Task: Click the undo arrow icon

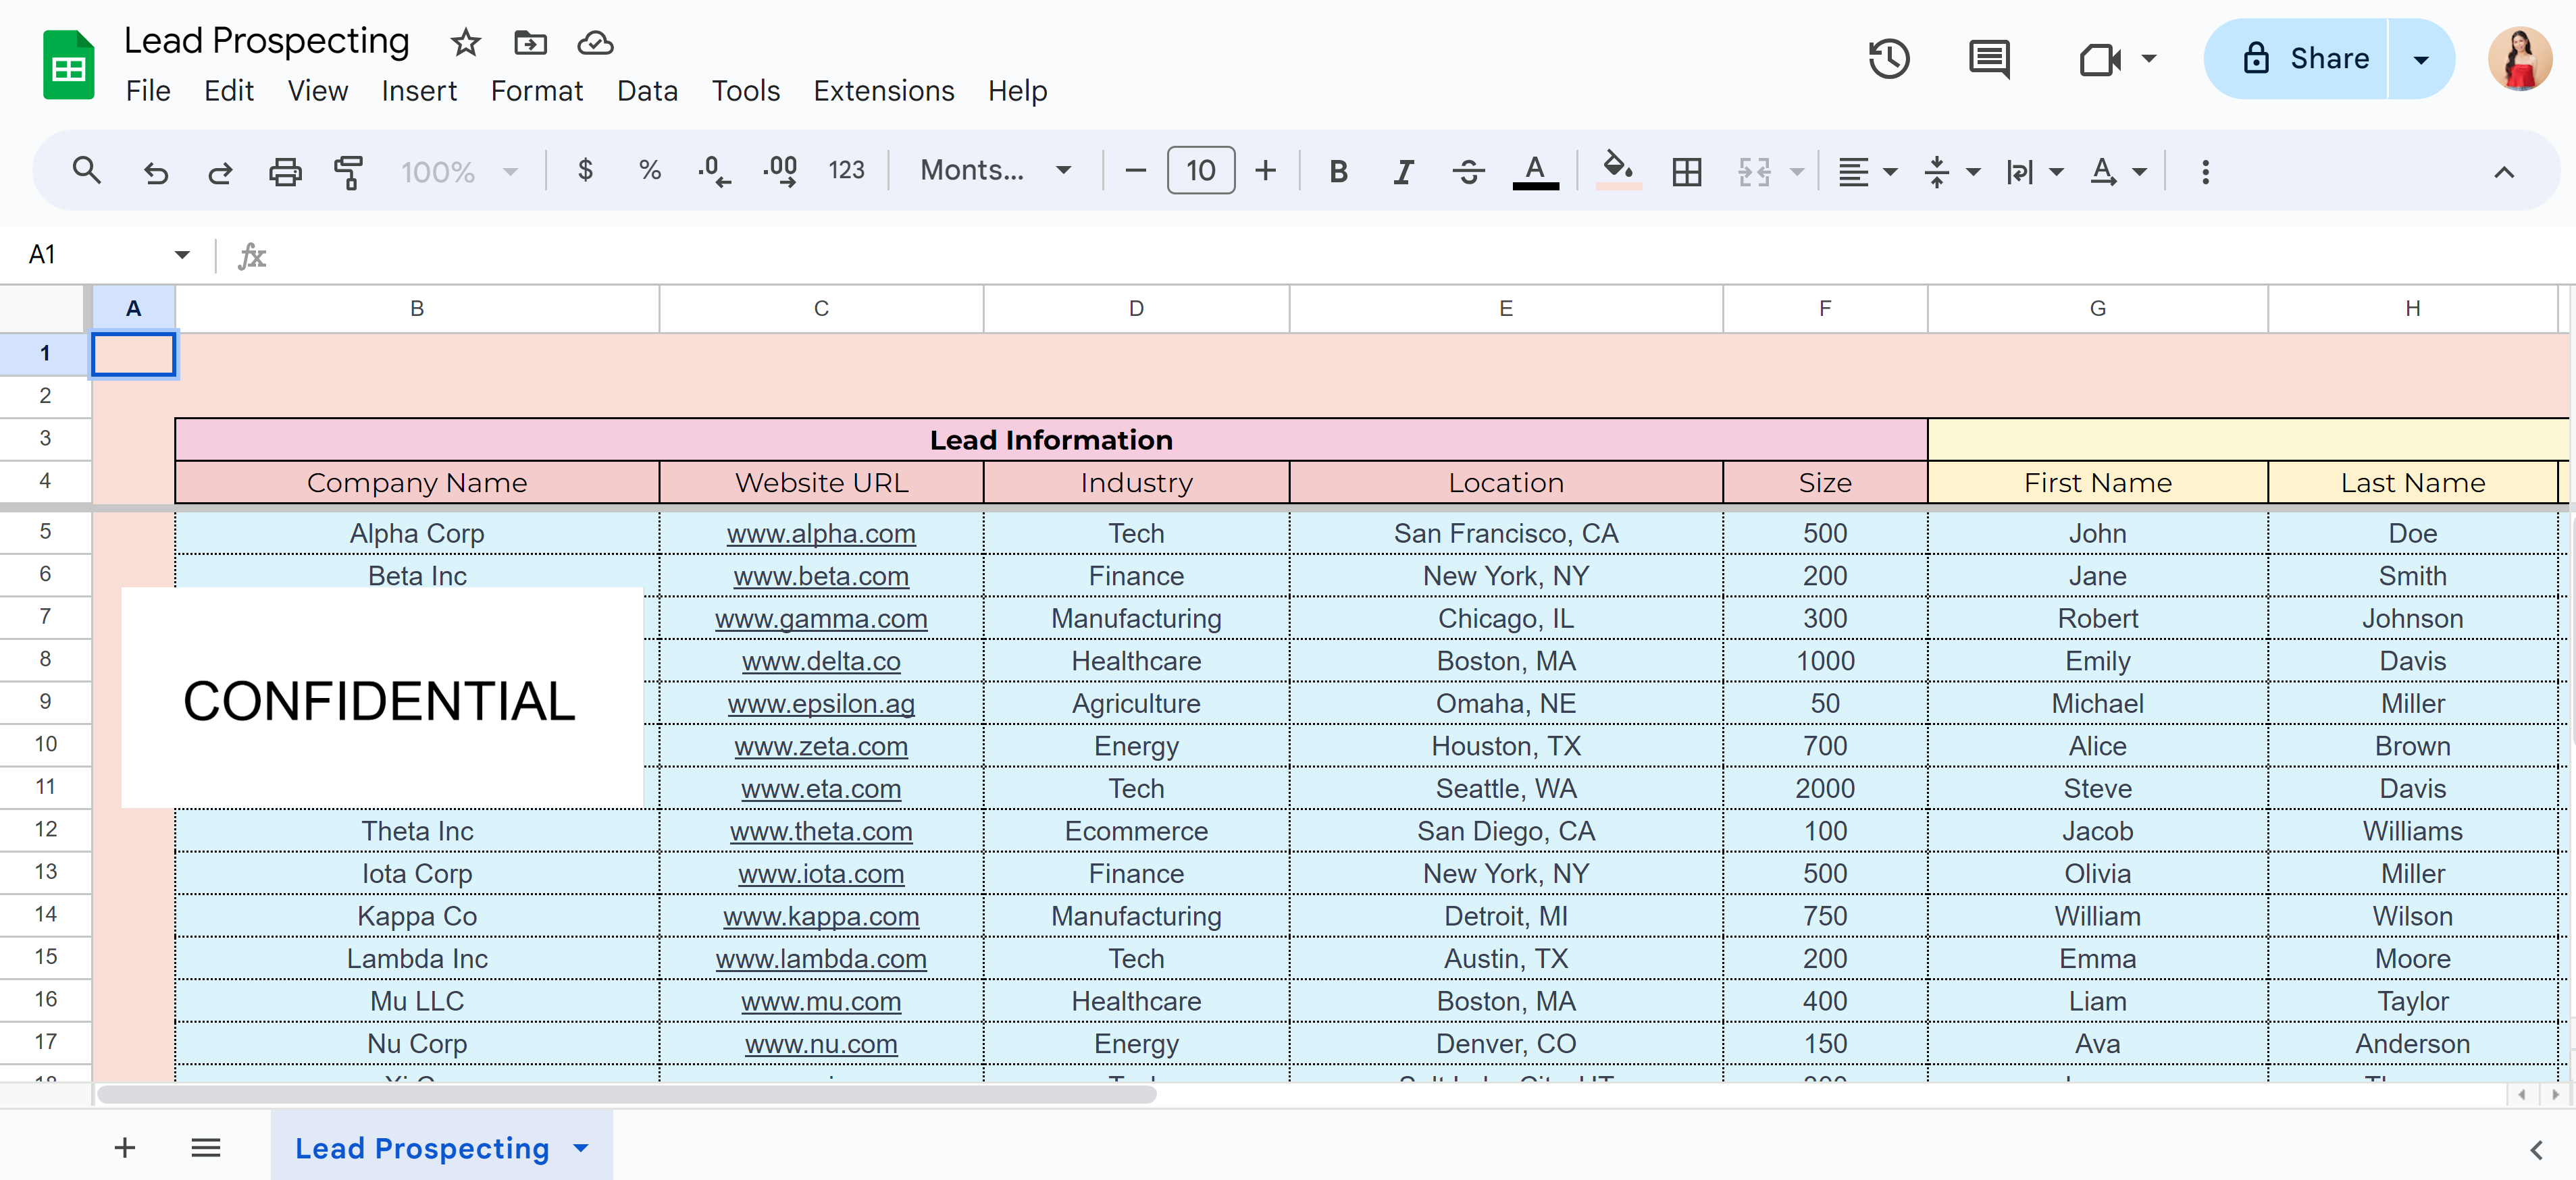Action: pyautogui.click(x=156, y=172)
